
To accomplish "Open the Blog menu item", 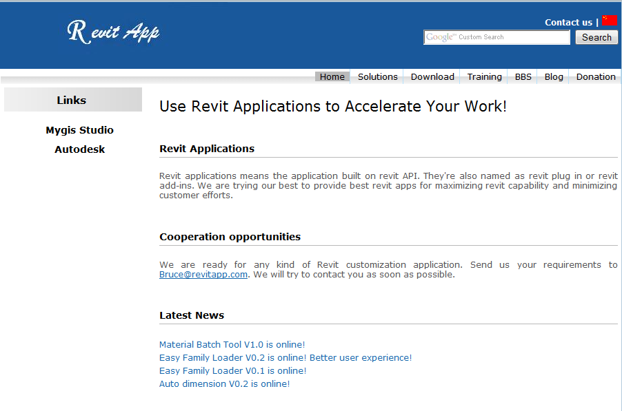I will click(x=553, y=76).
